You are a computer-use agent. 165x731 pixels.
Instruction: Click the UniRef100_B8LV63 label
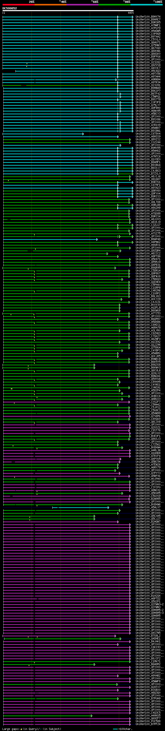coord(148,296)
